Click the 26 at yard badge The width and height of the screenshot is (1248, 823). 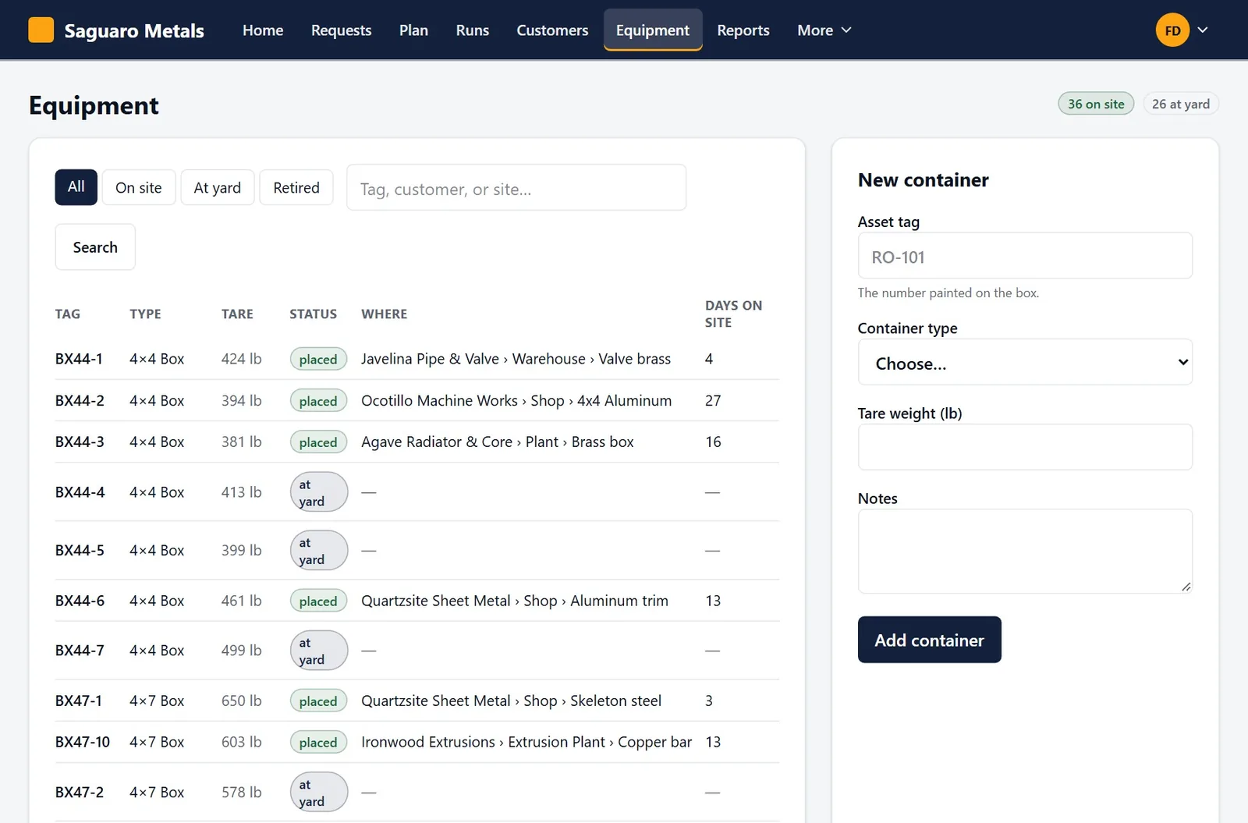[x=1181, y=104]
